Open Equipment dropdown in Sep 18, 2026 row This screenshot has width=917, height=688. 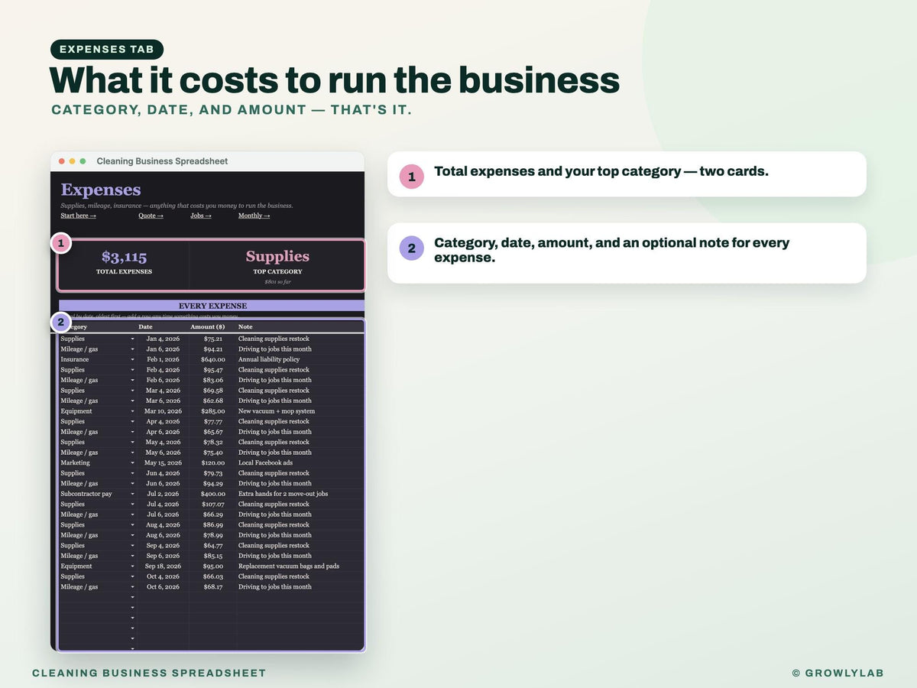(132, 566)
